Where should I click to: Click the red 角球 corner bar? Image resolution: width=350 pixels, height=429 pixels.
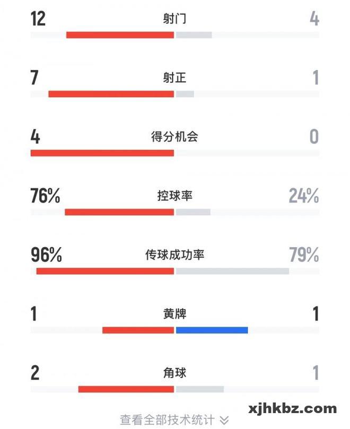pos(126,389)
